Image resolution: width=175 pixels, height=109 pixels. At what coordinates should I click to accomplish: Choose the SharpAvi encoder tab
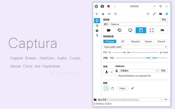(135, 41)
